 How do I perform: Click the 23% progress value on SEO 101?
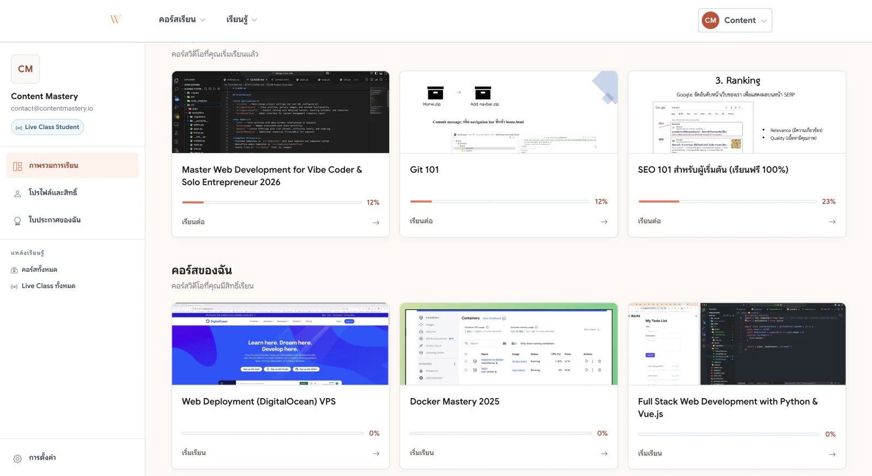pyautogui.click(x=828, y=202)
